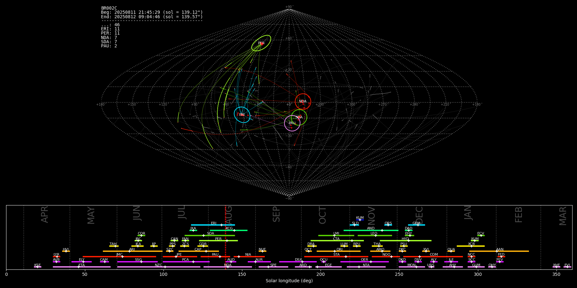Click the KUM shower bar in the timeline

coord(360,220)
